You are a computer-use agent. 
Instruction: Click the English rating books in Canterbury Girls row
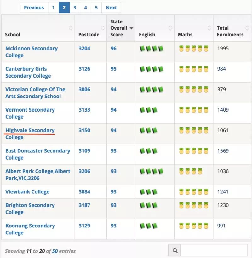pyautogui.click(x=152, y=69)
